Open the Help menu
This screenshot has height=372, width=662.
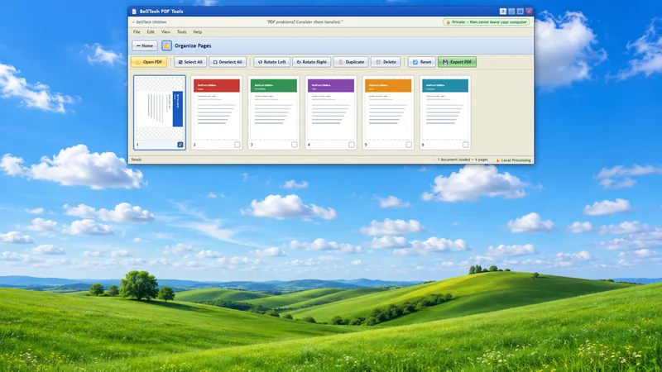click(x=197, y=32)
